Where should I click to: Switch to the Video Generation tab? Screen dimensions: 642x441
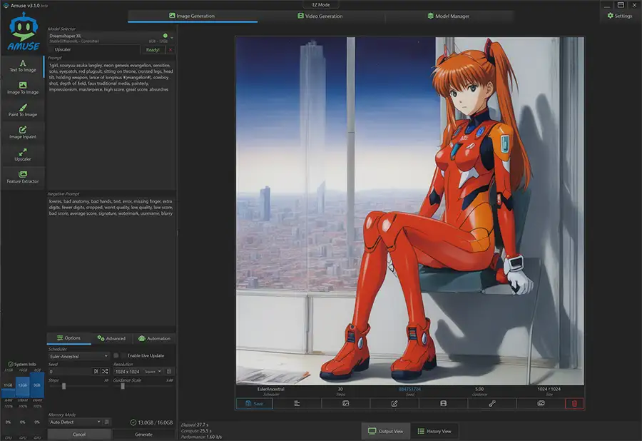(320, 16)
